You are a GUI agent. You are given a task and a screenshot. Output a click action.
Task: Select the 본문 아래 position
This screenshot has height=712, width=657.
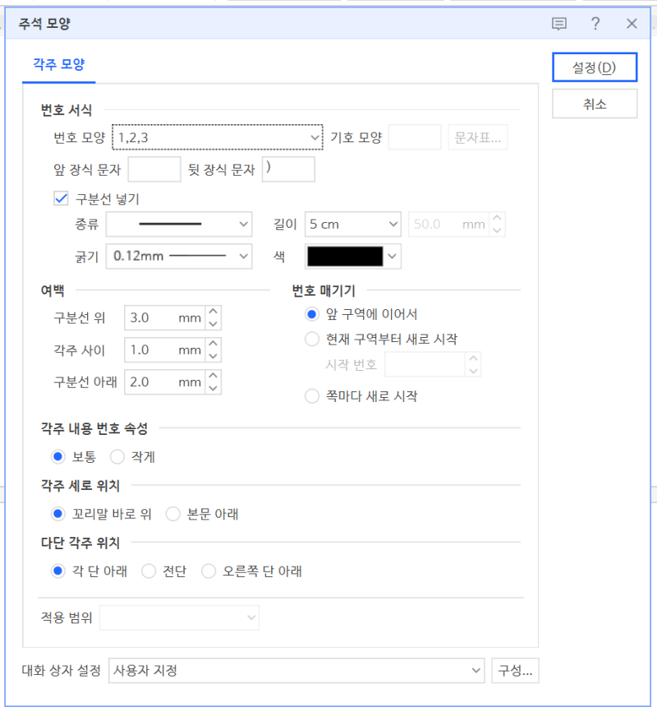coord(172,514)
